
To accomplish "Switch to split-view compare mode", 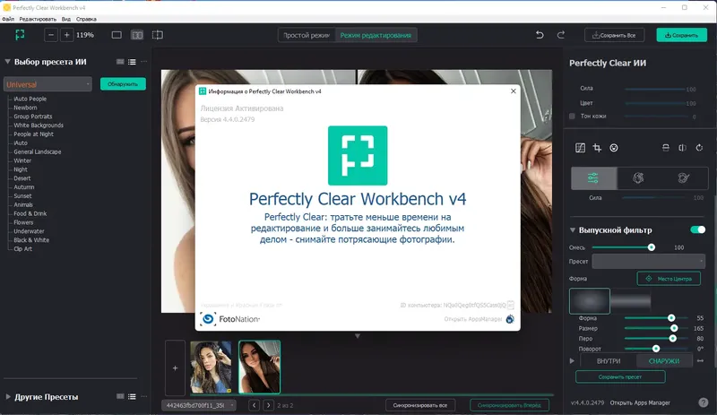I will coord(158,35).
